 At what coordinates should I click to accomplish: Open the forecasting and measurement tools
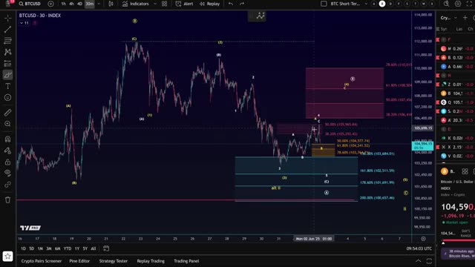click(8, 63)
